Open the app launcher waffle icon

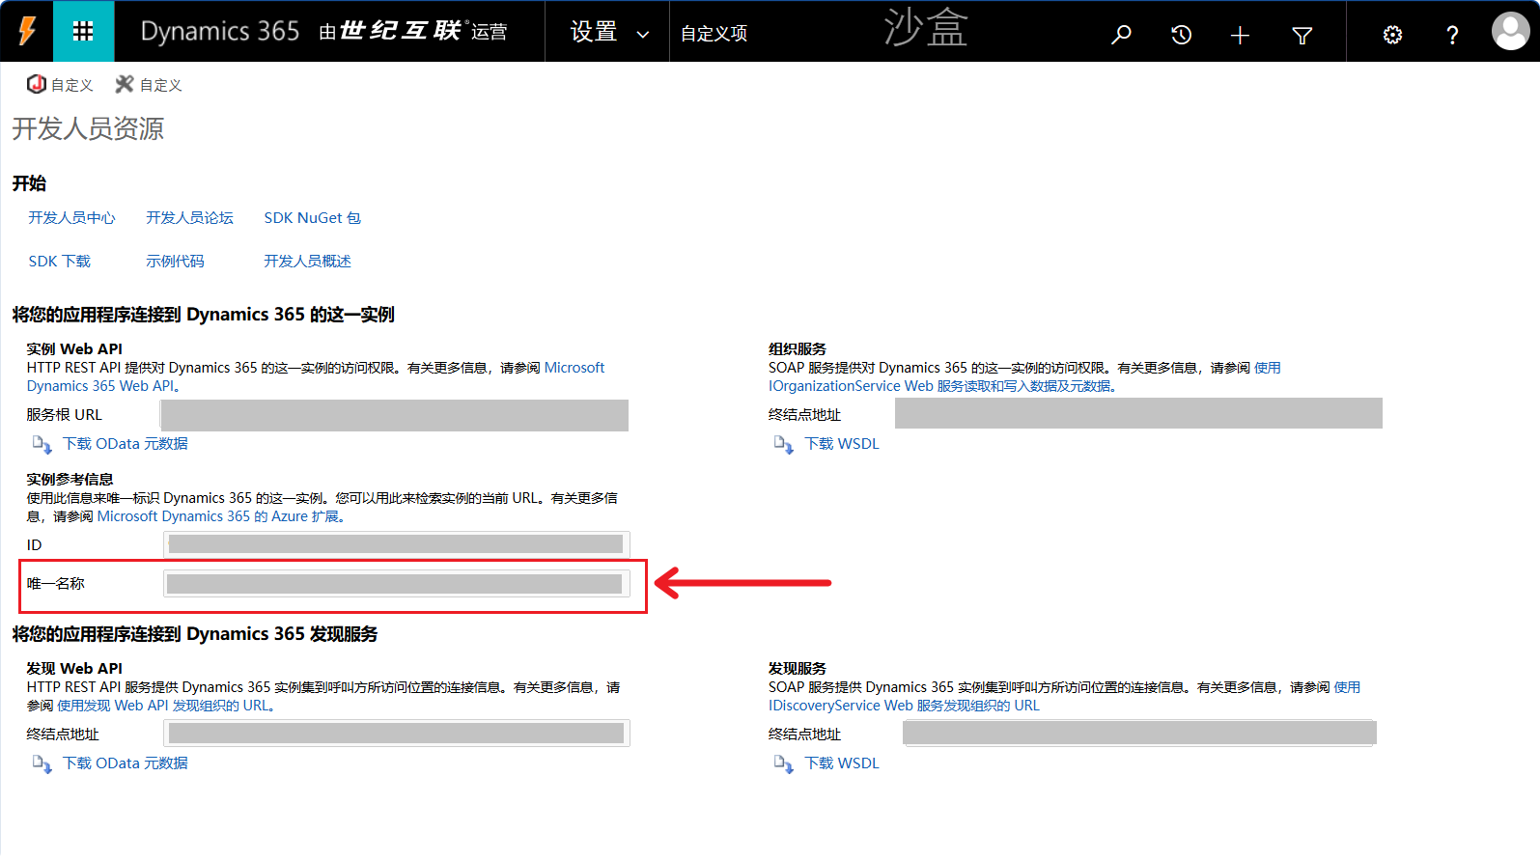tap(83, 32)
